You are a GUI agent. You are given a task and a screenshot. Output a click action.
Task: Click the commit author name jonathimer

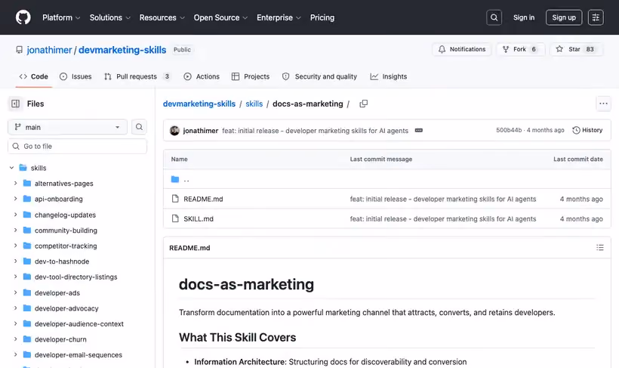point(201,131)
